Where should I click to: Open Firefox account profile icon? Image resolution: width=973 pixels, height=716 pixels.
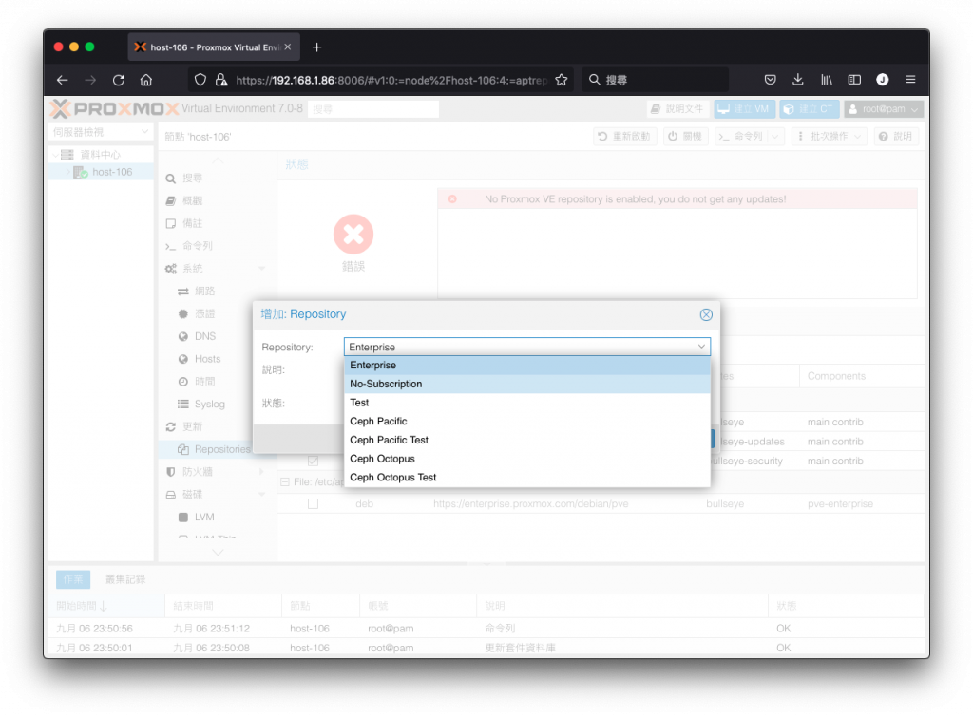pos(883,80)
